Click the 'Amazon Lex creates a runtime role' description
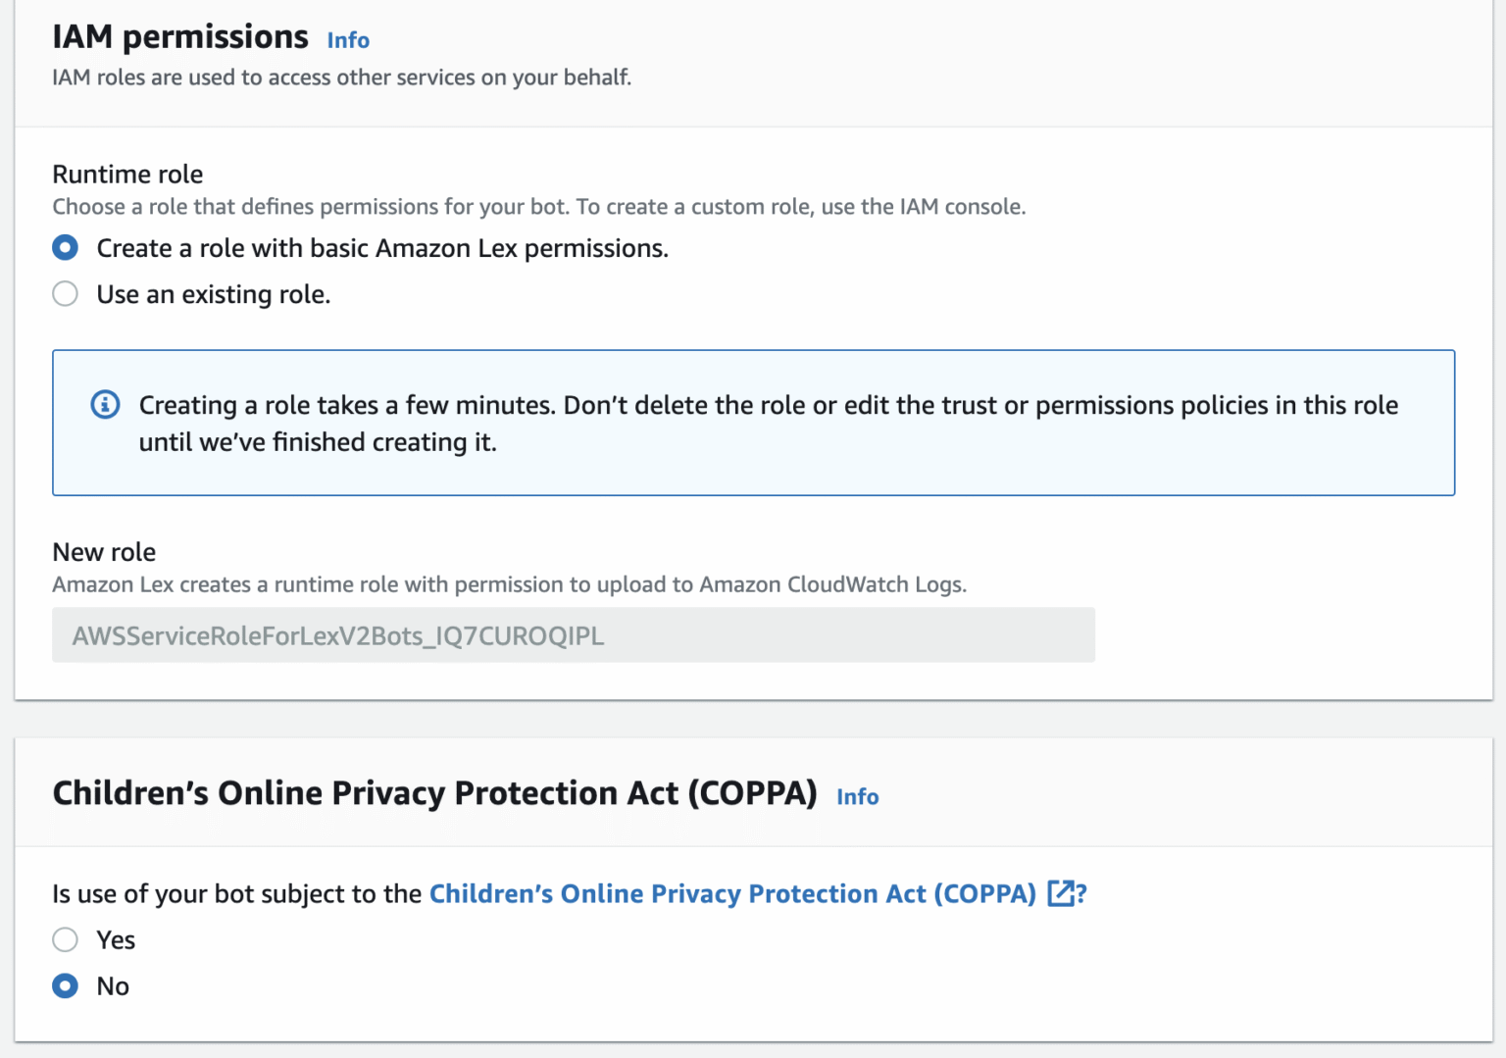The width and height of the screenshot is (1506, 1058). (x=510, y=584)
